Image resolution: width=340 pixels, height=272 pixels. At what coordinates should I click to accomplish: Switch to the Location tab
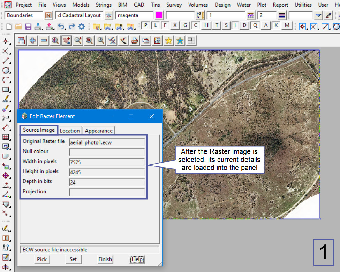pyautogui.click(x=70, y=131)
